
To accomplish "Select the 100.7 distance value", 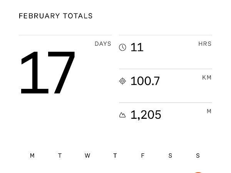I will tap(145, 81).
